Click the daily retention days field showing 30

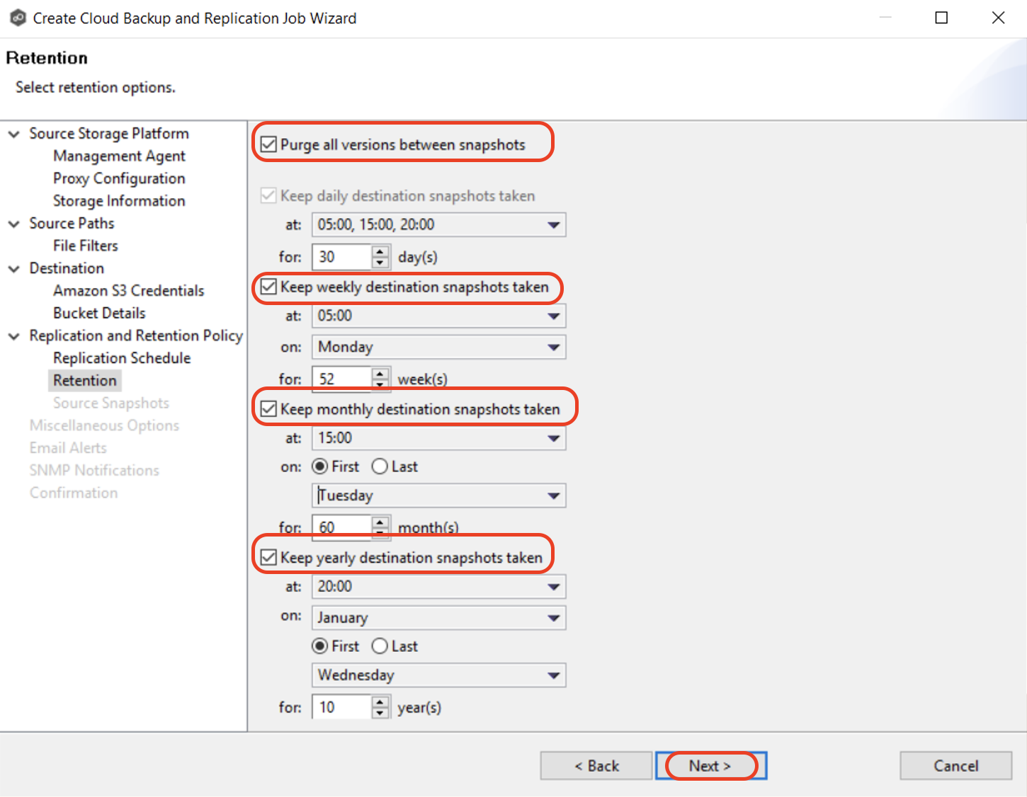click(342, 257)
